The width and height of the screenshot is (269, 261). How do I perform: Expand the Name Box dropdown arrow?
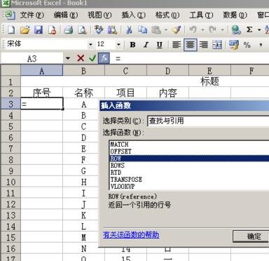coord(68,58)
